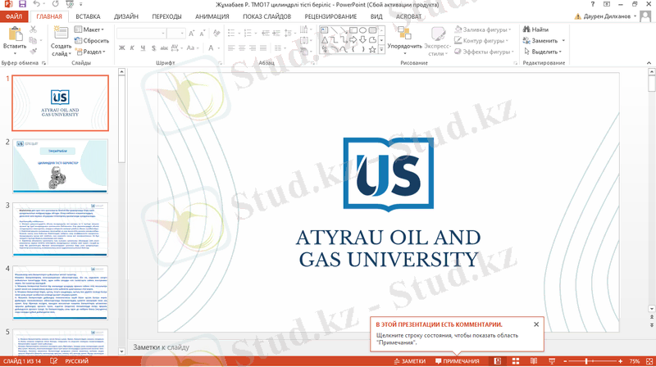
Task: Switch to the ПЕРЕХОДЫ tab
Action: pos(166,16)
